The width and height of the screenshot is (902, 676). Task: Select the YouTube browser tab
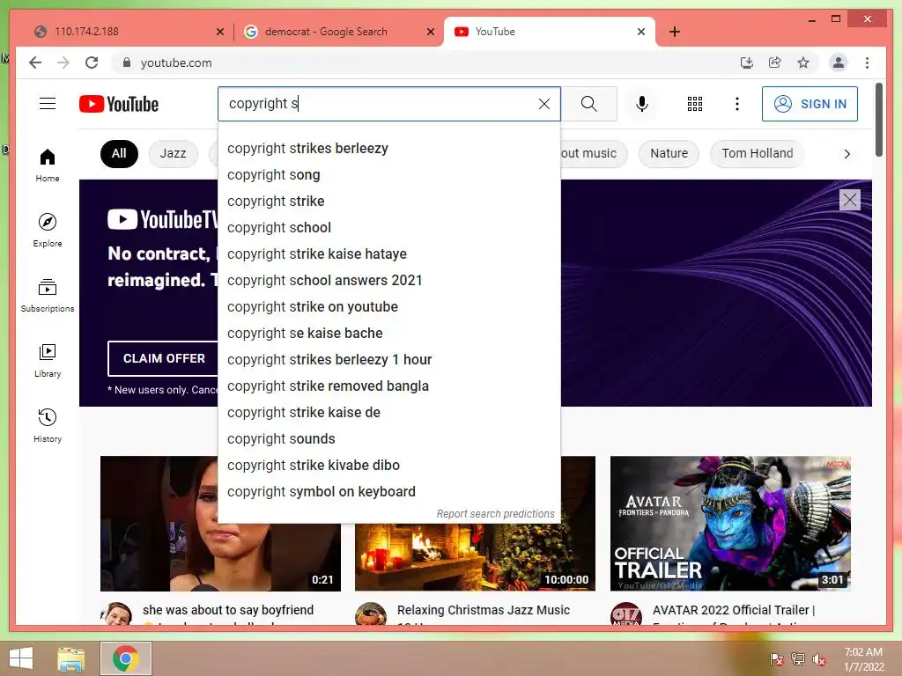click(550, 32)
